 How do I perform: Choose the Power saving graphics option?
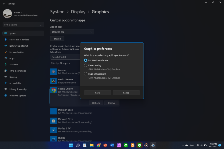[85, 65]
